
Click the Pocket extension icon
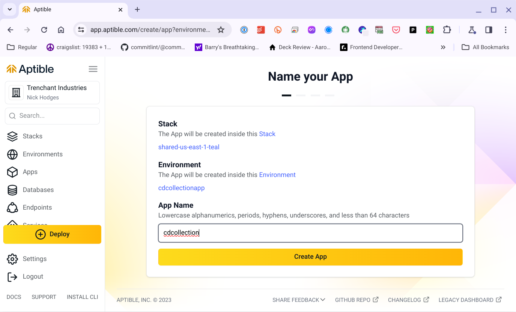pos(396,30)
